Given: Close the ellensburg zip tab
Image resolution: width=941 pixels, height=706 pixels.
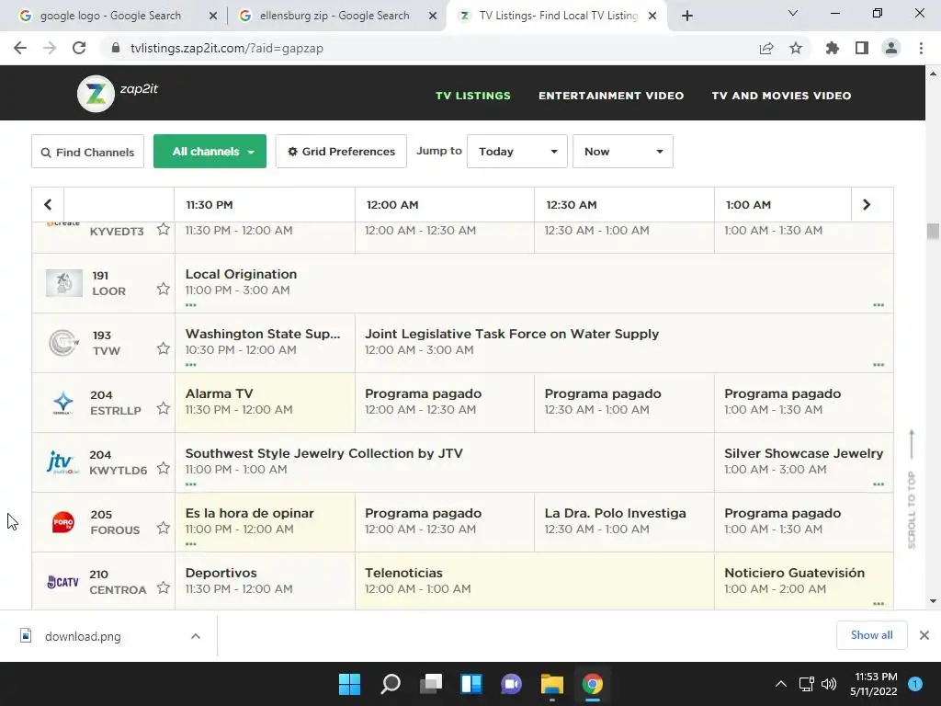Looking at the screenshot, I should [x=433, y=17].
